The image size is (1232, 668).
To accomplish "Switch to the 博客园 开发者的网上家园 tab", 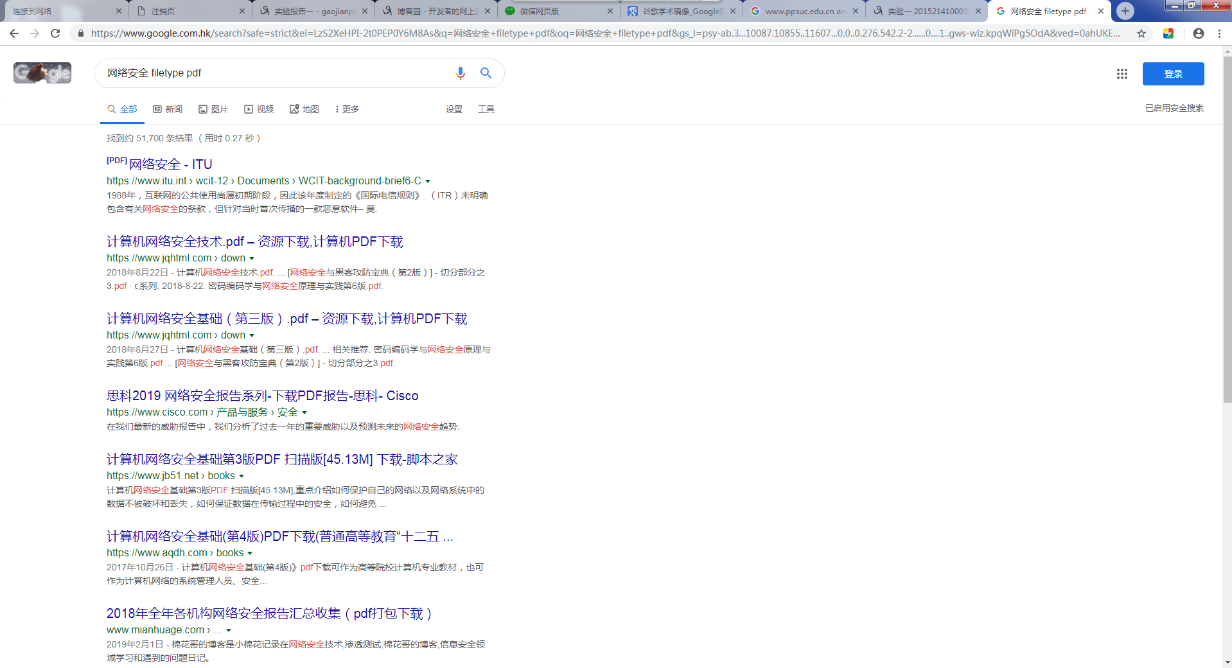I will click(435, 11).
